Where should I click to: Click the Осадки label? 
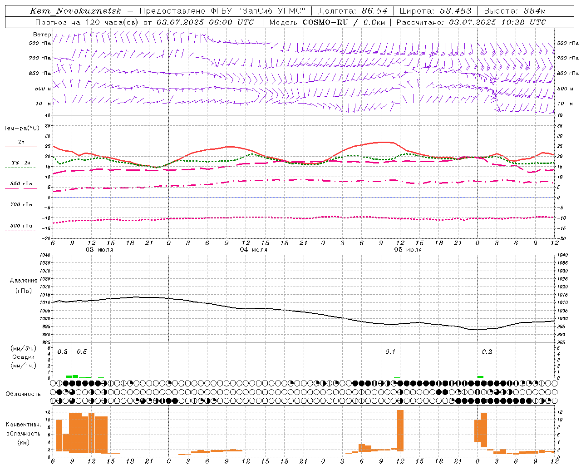[x=24, y=357]
